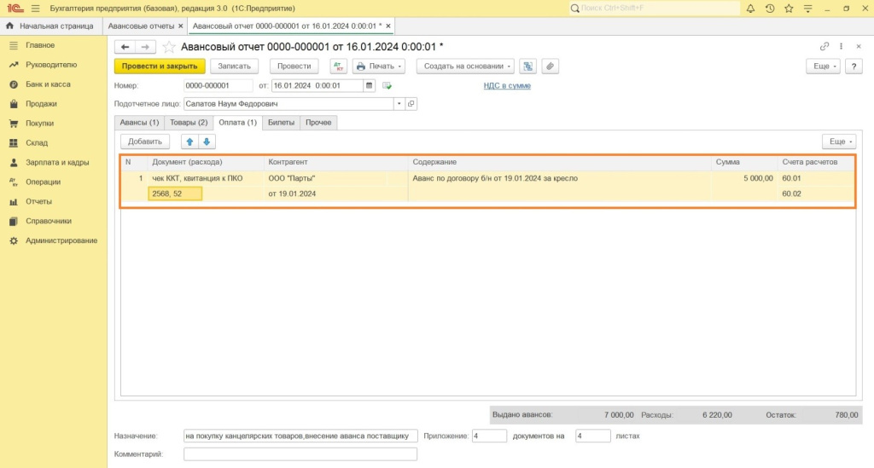
Task: Open the Билеты tab
Action: 281,123
